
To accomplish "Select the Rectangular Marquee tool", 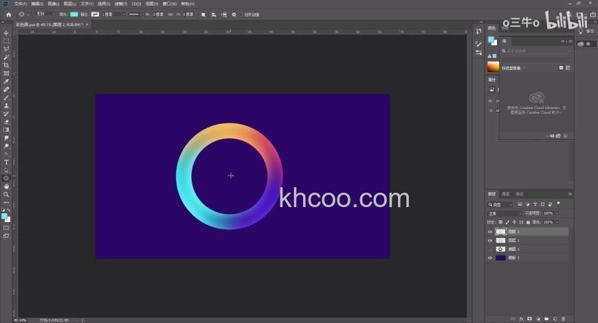I will pyautogui.click(x=6, y=41).
